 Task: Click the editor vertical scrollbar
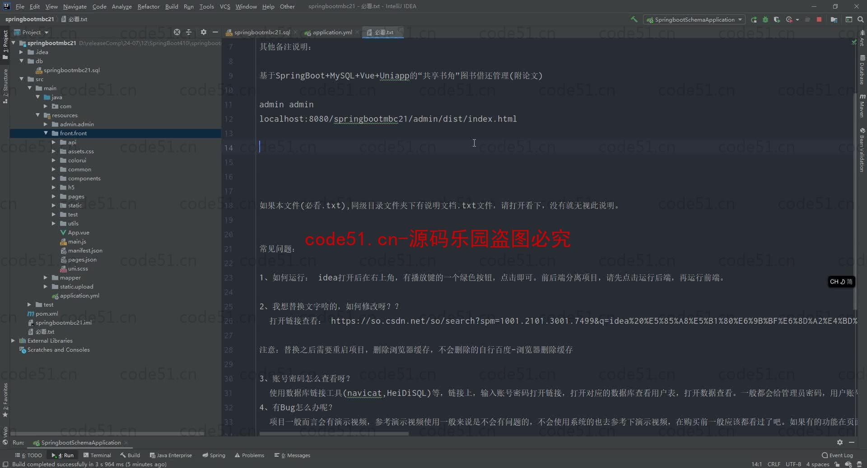[x=855, y=202]
